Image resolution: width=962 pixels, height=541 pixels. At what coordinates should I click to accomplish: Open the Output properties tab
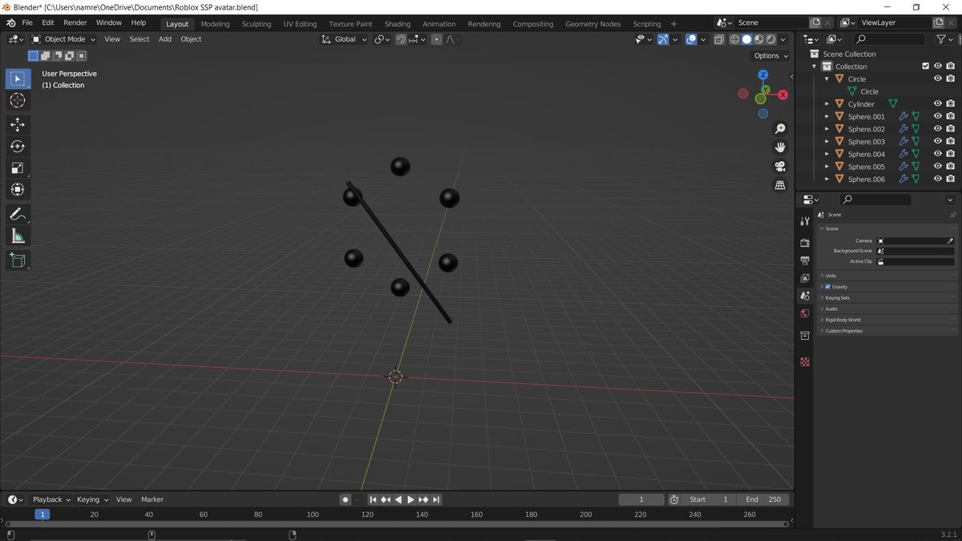805,260
